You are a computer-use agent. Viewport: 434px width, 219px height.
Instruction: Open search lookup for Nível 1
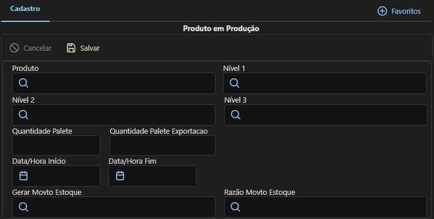pyautogui.click(x=235, y=83)
